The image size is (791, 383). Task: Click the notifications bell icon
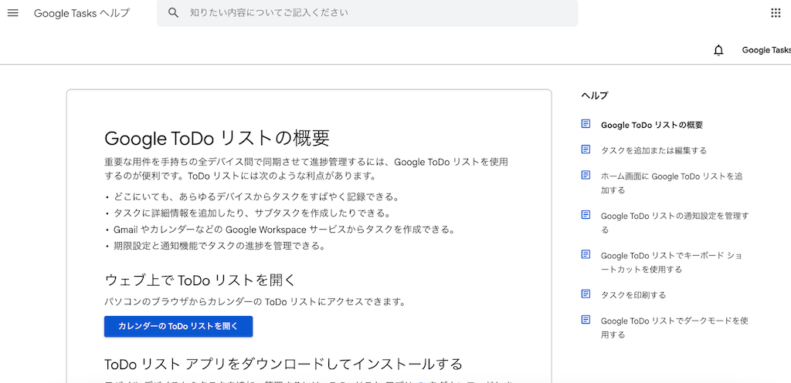pos(719,50)
